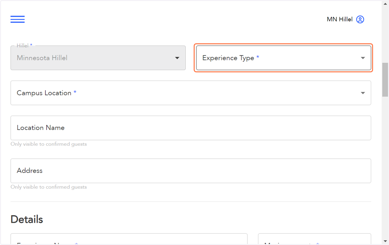Click helper text under Location Name
389x245 pixels.
click(x=49, y=144)
